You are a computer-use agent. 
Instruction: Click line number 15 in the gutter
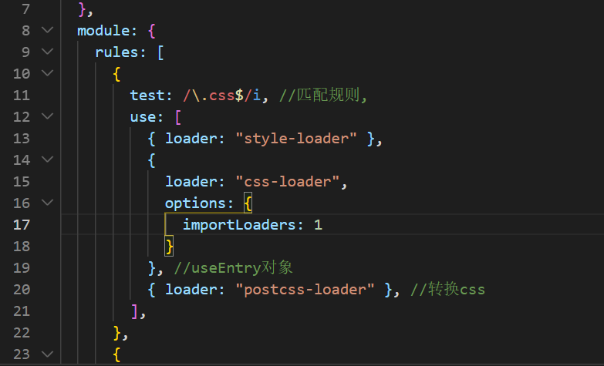(x=22, y=181)
